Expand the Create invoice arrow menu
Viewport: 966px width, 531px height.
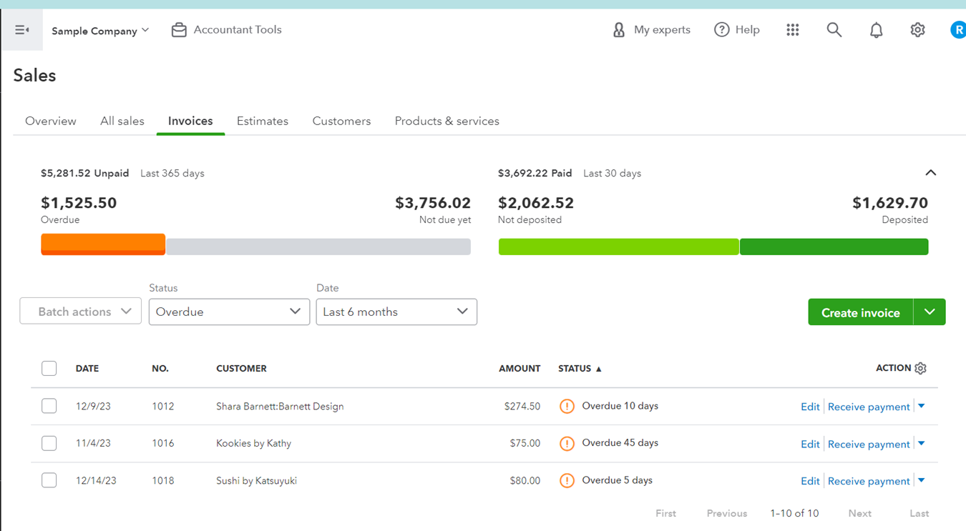(x=930, y=312)
